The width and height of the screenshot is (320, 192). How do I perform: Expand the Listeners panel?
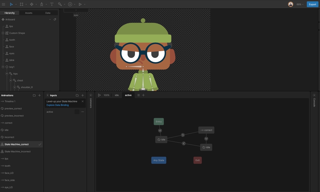pos(91,95)
